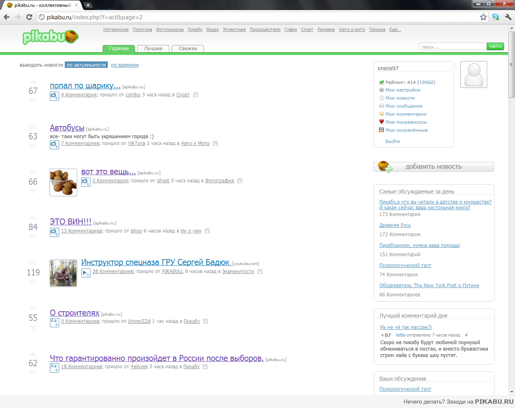Reload the page in browser
This screenshot has height=408, width=515.
(x=29, y=17)
